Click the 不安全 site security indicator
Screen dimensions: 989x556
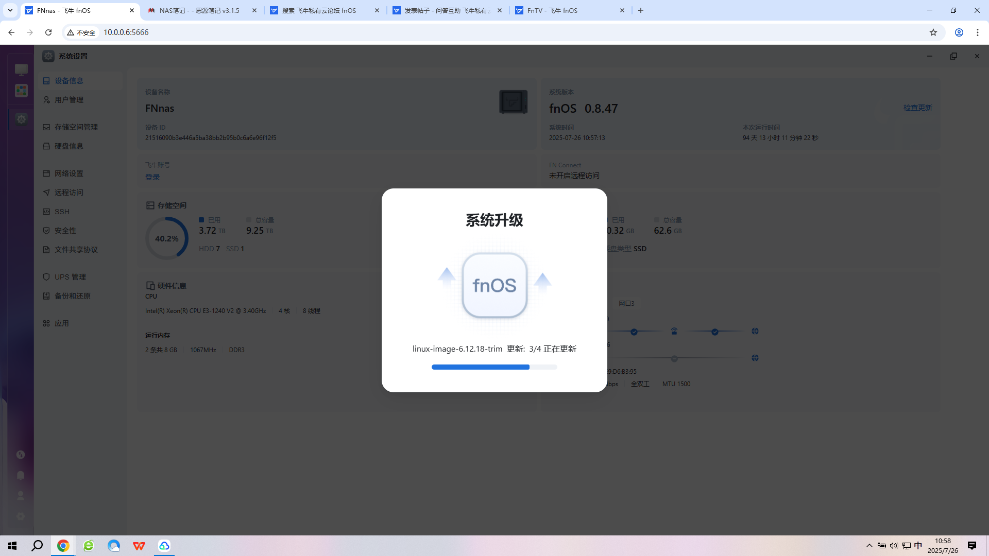81,32
